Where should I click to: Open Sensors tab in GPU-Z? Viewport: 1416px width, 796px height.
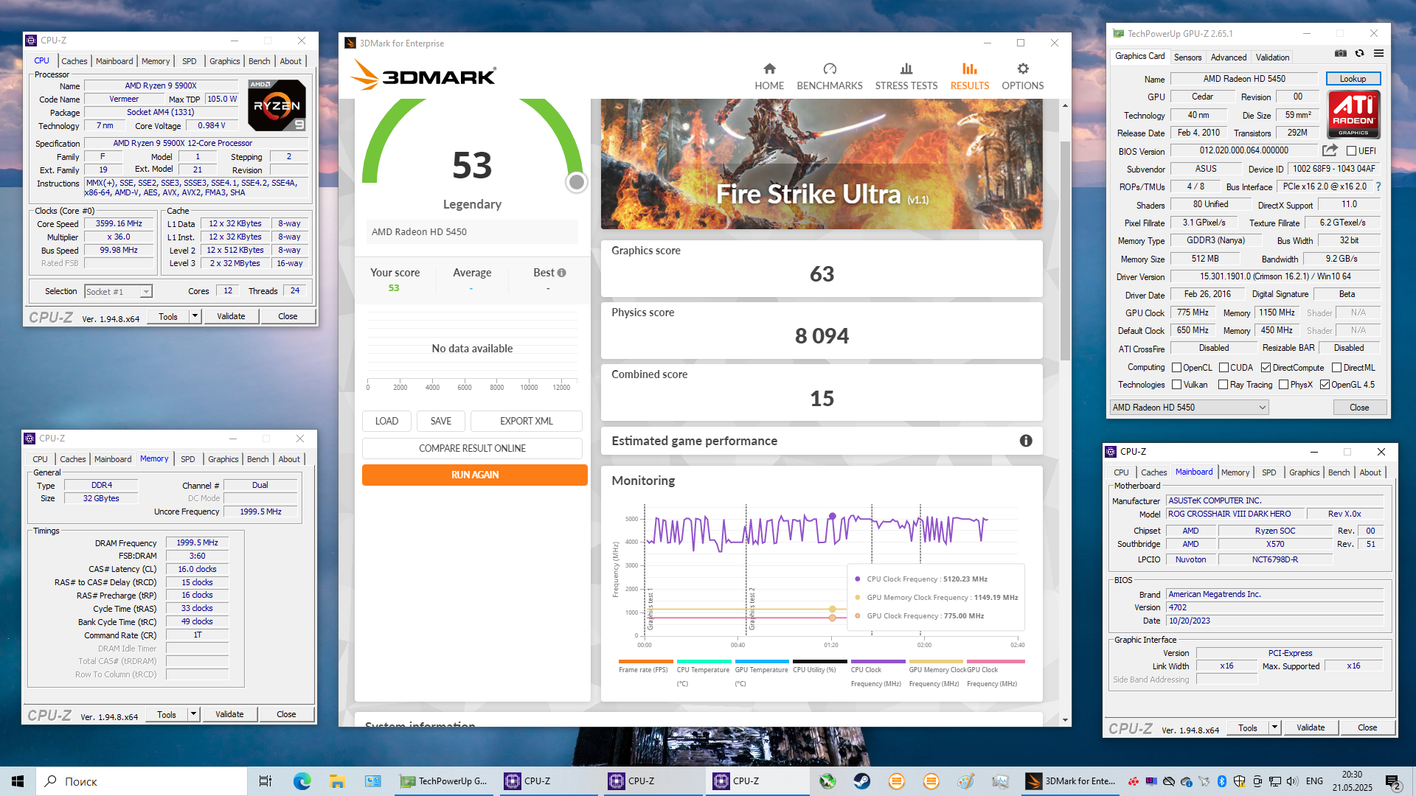1187,57
